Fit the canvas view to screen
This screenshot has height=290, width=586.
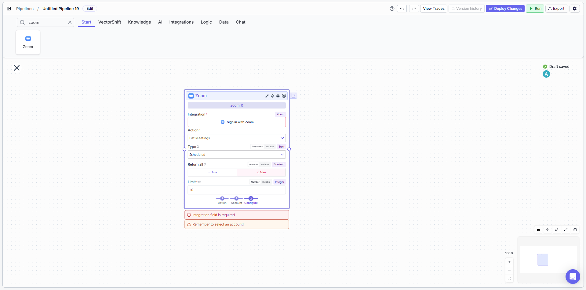pyautogui.click(x=509, y=278)
